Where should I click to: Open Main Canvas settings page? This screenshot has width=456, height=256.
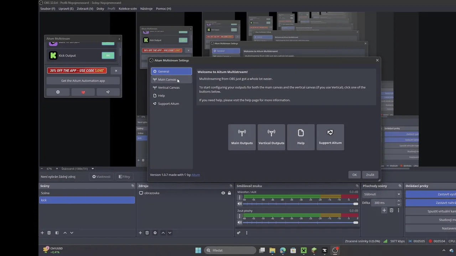coord(171,80)
